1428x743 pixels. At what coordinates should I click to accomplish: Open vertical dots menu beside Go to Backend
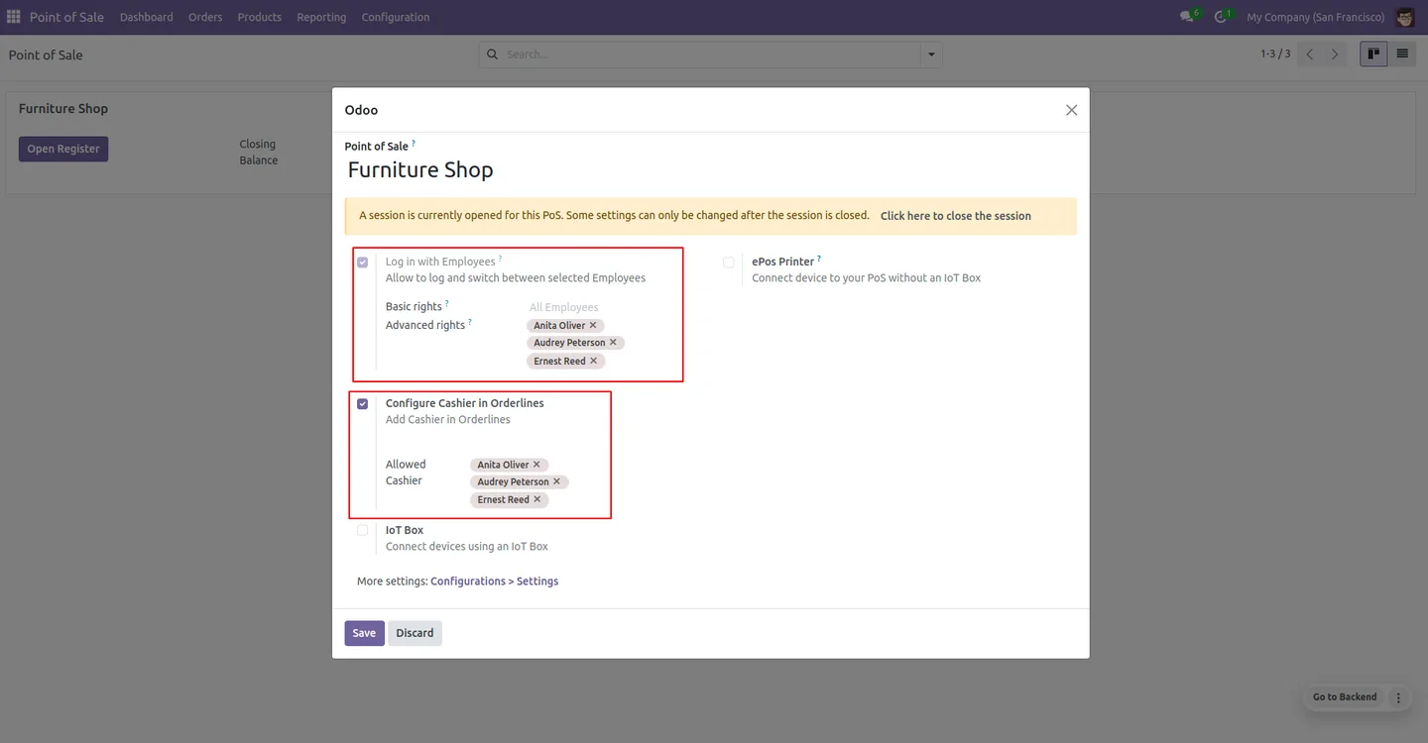click(x=1398, y=697)
